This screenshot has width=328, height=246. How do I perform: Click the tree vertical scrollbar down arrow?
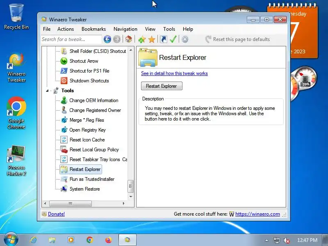(131, 197)
